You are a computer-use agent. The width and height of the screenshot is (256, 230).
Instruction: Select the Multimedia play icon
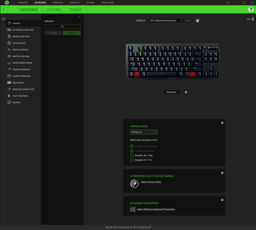click(9, 83)
